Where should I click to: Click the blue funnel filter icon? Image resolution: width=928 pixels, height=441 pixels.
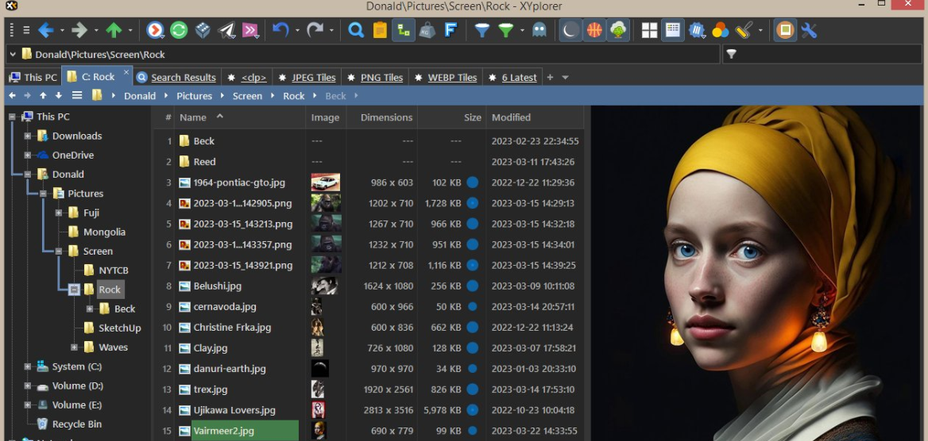pyautogui.click(x=482, y=30)
